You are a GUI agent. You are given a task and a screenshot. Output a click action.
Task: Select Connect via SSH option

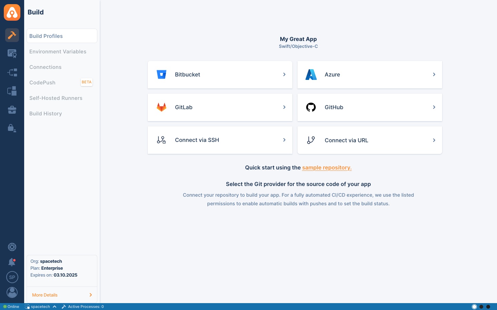(220, 140)
